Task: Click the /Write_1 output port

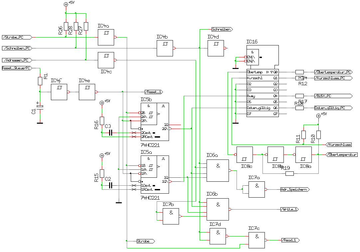Action: point(290,209)
